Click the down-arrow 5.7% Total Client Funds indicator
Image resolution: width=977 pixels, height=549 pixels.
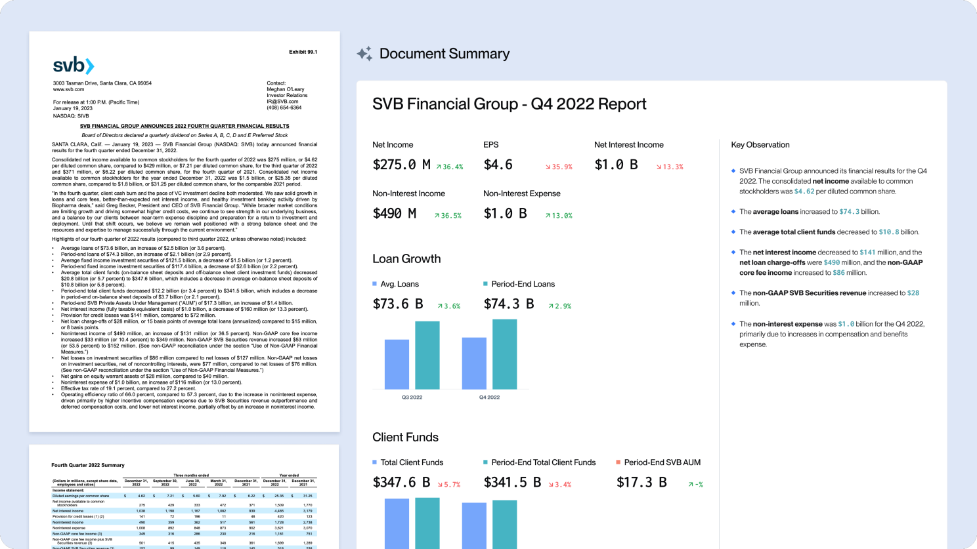tap(449, 484)
